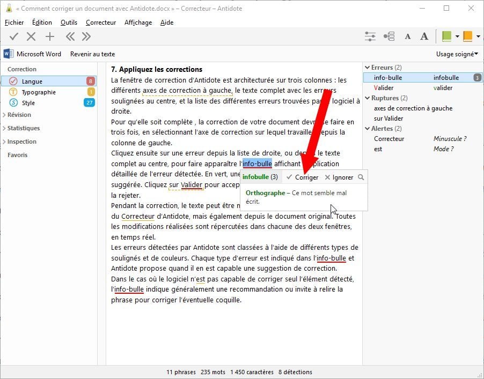This screenshot has width=484, height=379.
Task: Click the tree list view icon in the toolbar
Action: 389,36
